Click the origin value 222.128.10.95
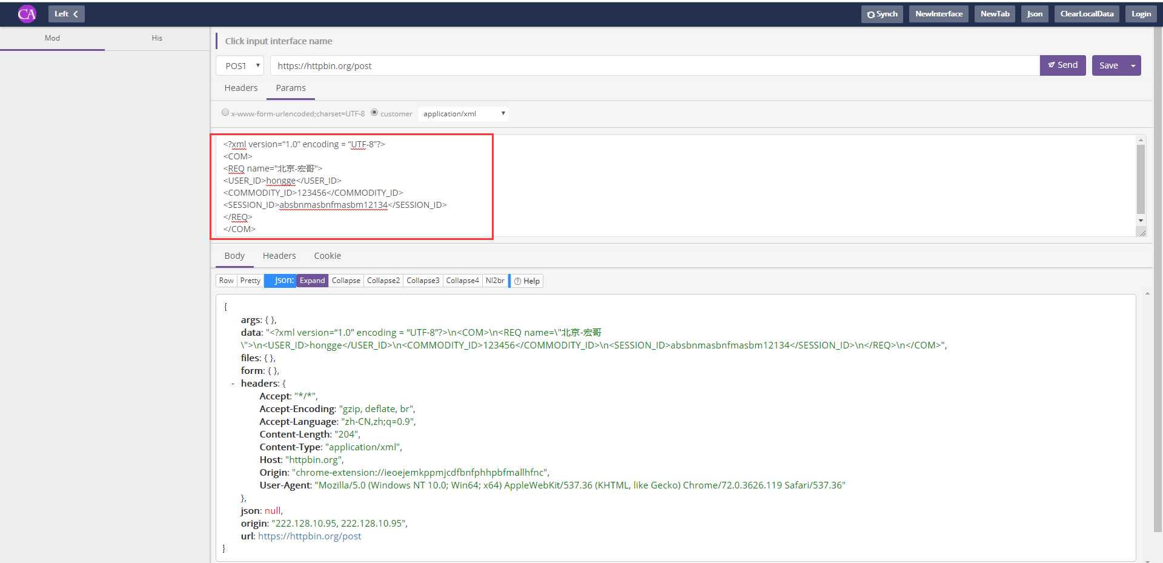Screen dimensions: 1163x563 coord(338,524)
